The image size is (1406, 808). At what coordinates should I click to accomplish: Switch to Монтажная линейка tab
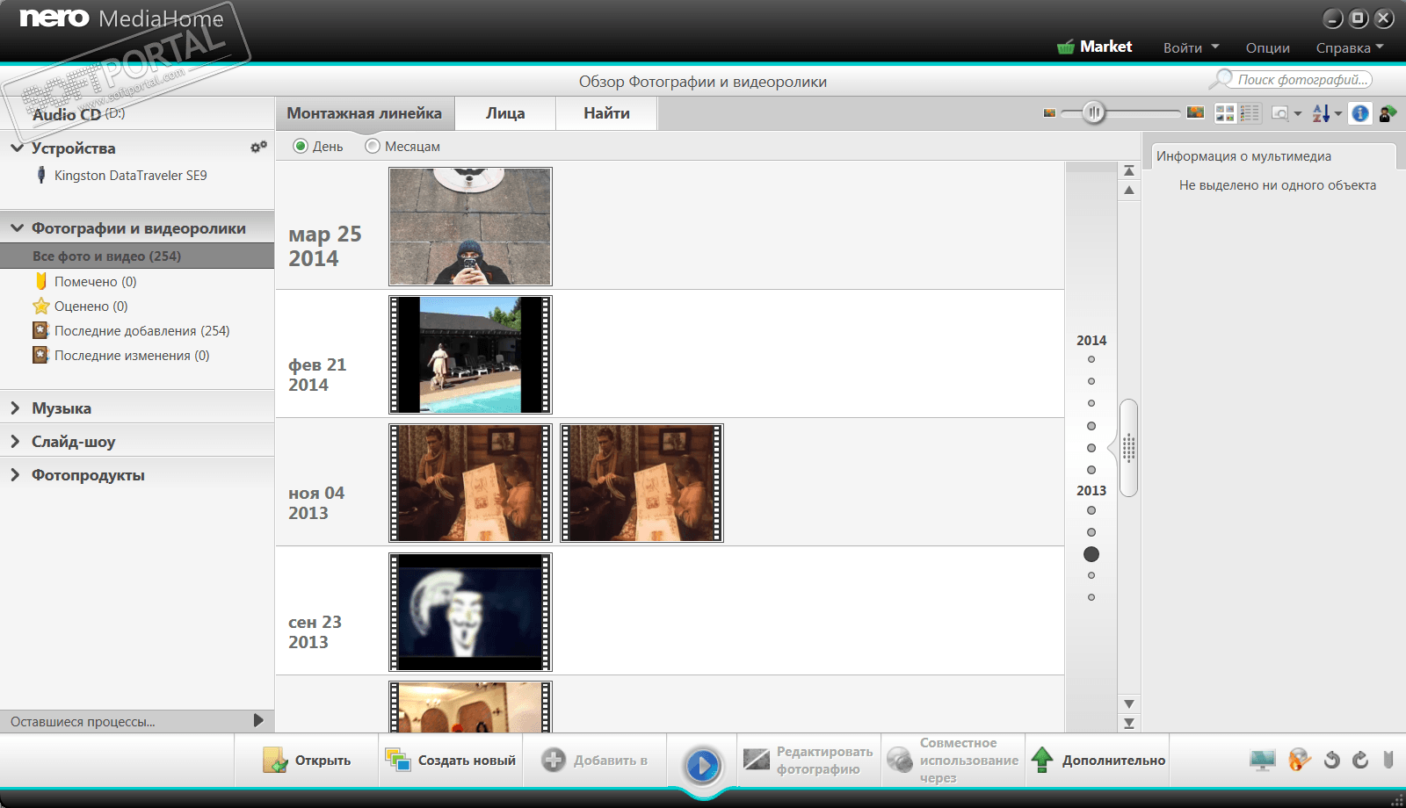pyautogui.click(x=365, y=113)
